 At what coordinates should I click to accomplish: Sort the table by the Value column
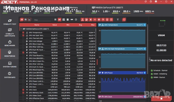pyautogui.click(x=55, y=25)
